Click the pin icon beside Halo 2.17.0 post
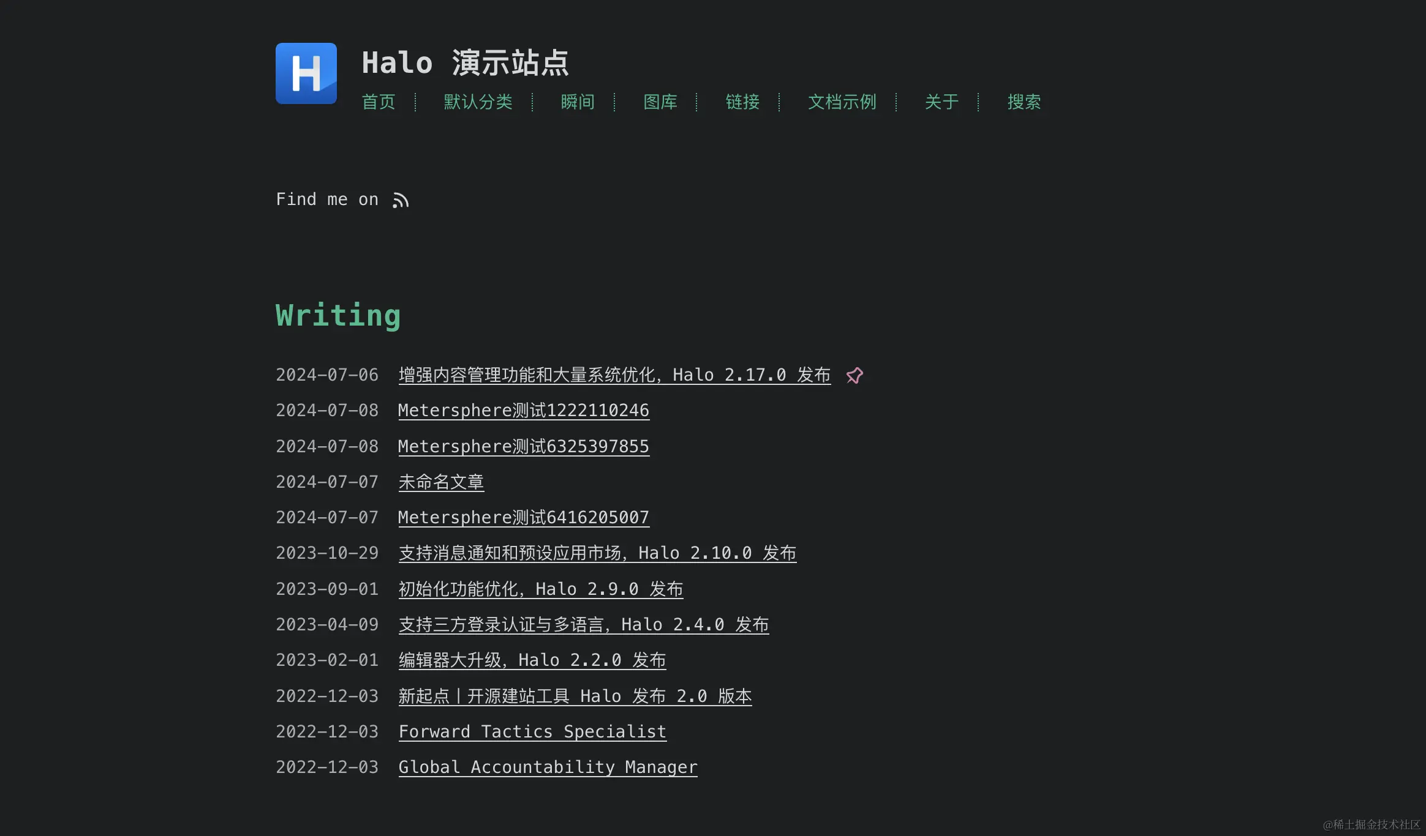1426x836 pixels. tap(854, 375)
